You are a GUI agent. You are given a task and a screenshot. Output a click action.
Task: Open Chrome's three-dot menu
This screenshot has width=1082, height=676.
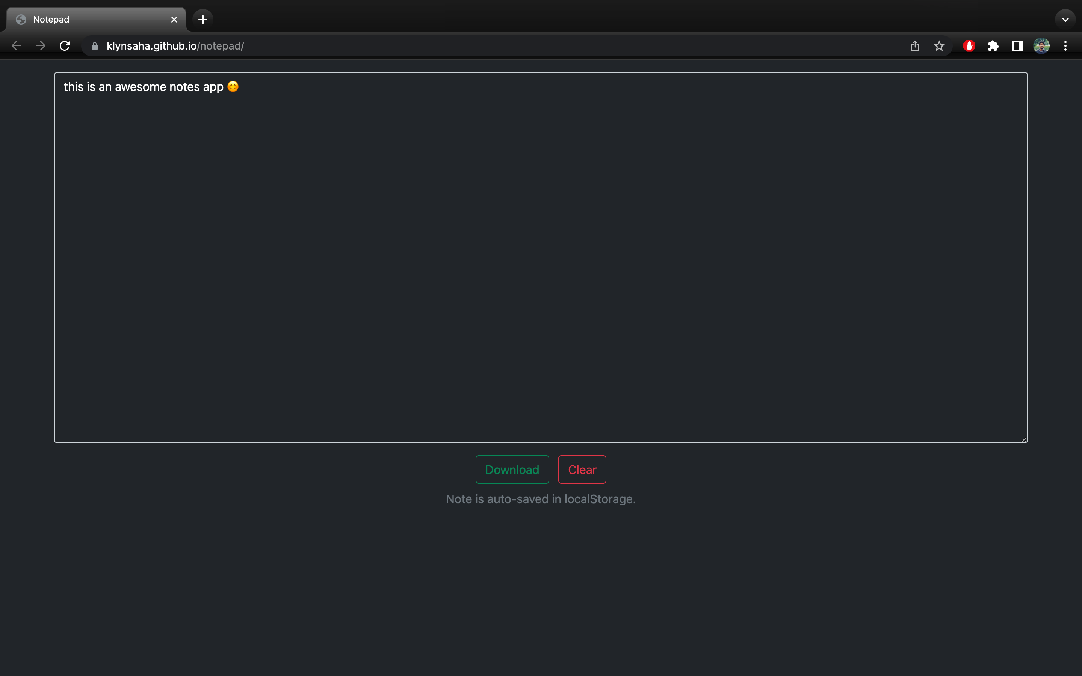pos(1066,45)
